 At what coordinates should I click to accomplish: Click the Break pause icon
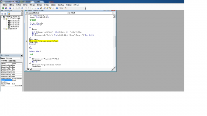(35, 8)
